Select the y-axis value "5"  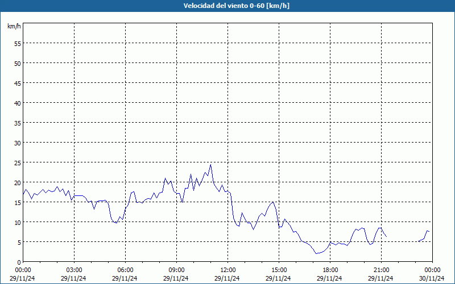point(19,243)
